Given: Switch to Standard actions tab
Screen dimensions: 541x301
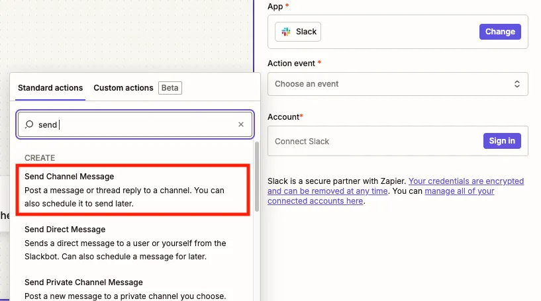Looking at the screenshot, I should coord(50,88).
